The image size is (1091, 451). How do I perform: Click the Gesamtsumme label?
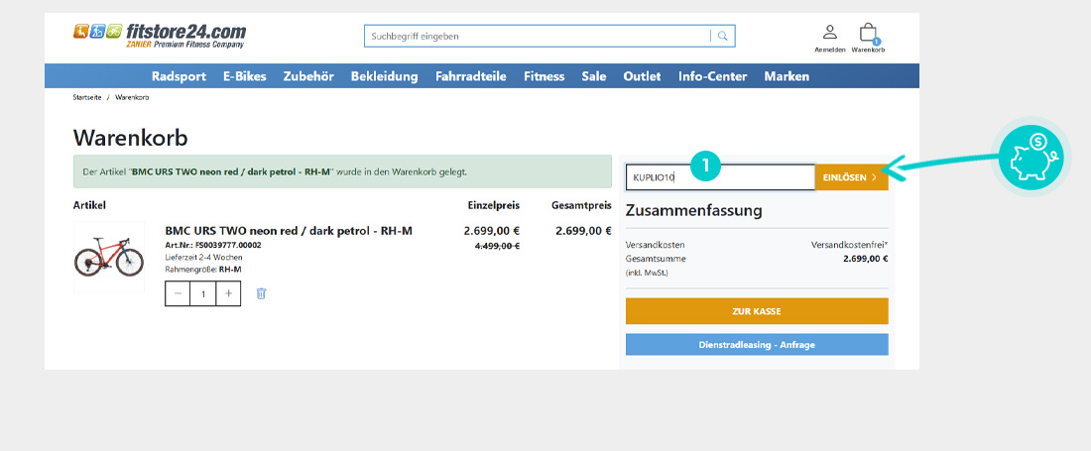tap(657, 259)
